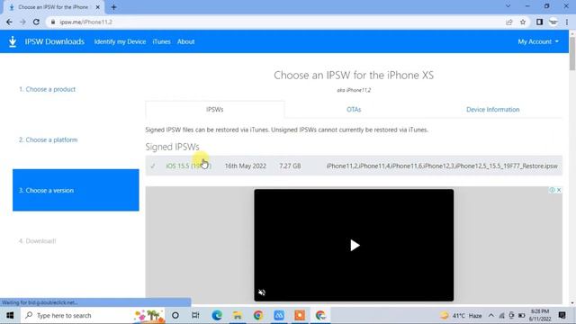Open the orange app icon in the taskbar
Viewport: 576px width, 324px height.
pyautogui.click(x=300, y=315)
